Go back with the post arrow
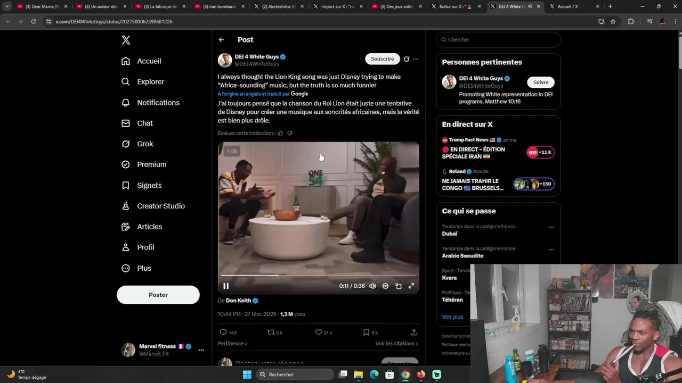682x383 pixels. [221, 40]
